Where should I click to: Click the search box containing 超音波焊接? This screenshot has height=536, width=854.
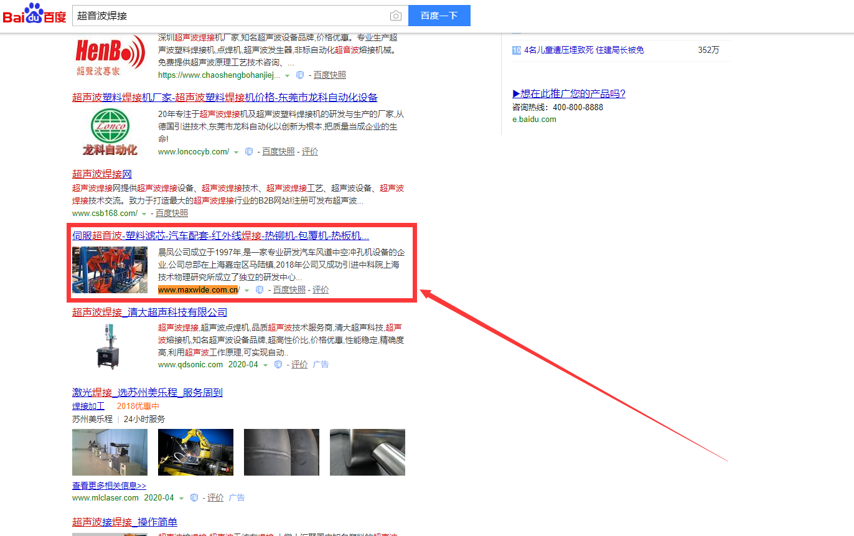pyautogui.click(x=230, y=16)
